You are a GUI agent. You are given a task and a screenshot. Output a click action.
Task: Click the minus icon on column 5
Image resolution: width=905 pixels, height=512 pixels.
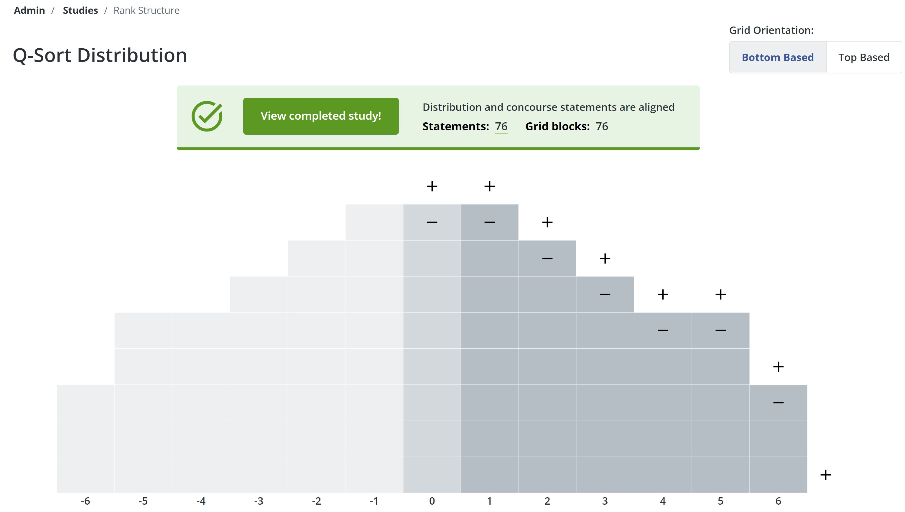(x=720, y=330)
